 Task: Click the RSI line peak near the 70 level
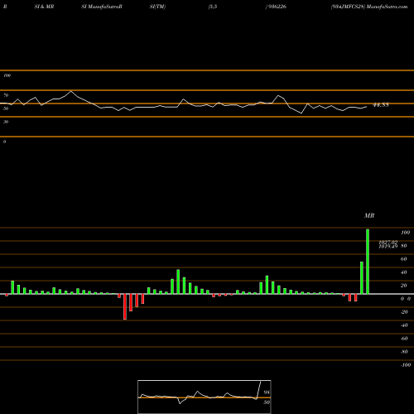pos(71,91)
